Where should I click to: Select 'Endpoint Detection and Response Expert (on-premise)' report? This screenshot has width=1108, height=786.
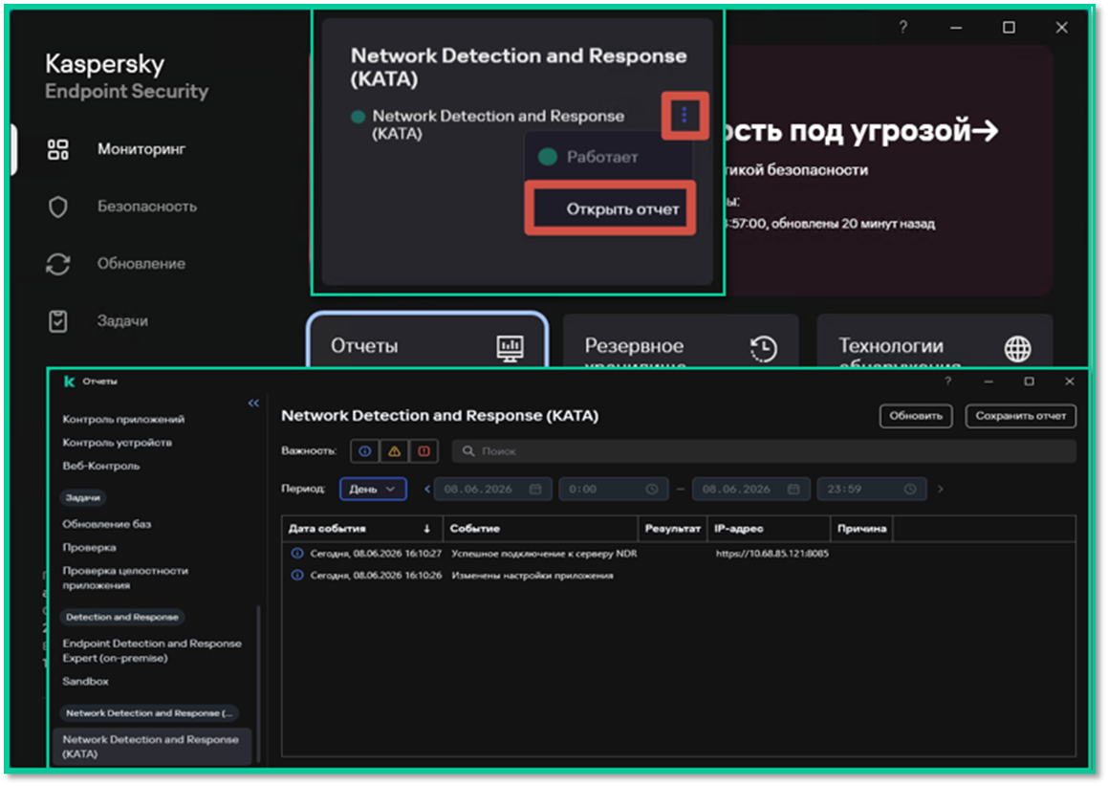152,650
